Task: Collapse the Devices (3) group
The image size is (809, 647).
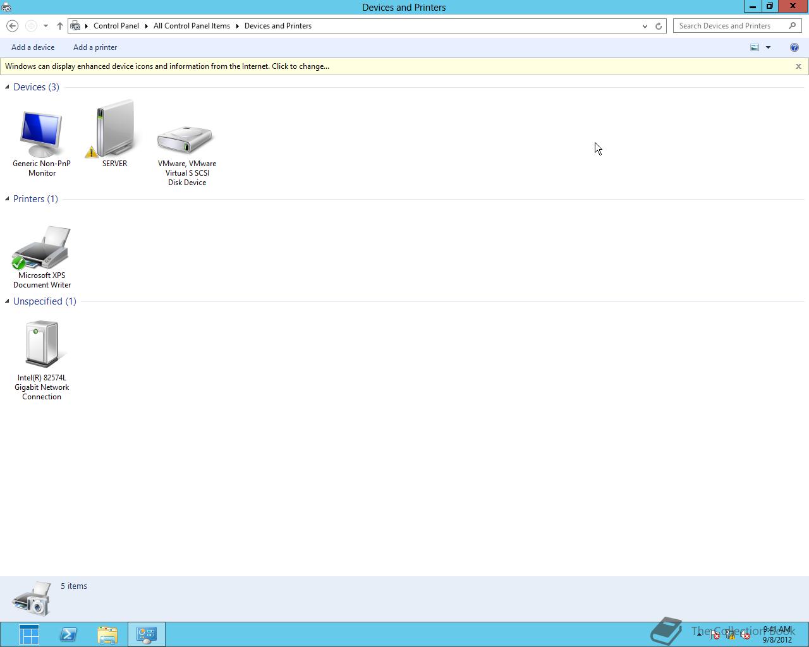Action: coord(7,87)
